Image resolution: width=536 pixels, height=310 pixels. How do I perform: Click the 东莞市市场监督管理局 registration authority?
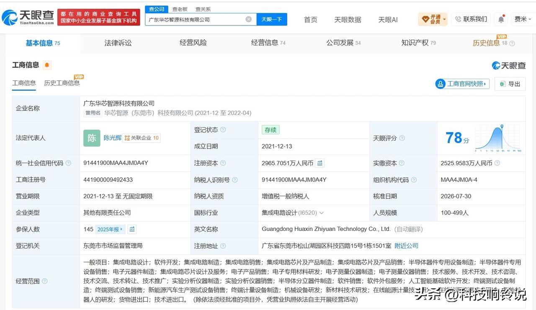(x=113, y=246)
